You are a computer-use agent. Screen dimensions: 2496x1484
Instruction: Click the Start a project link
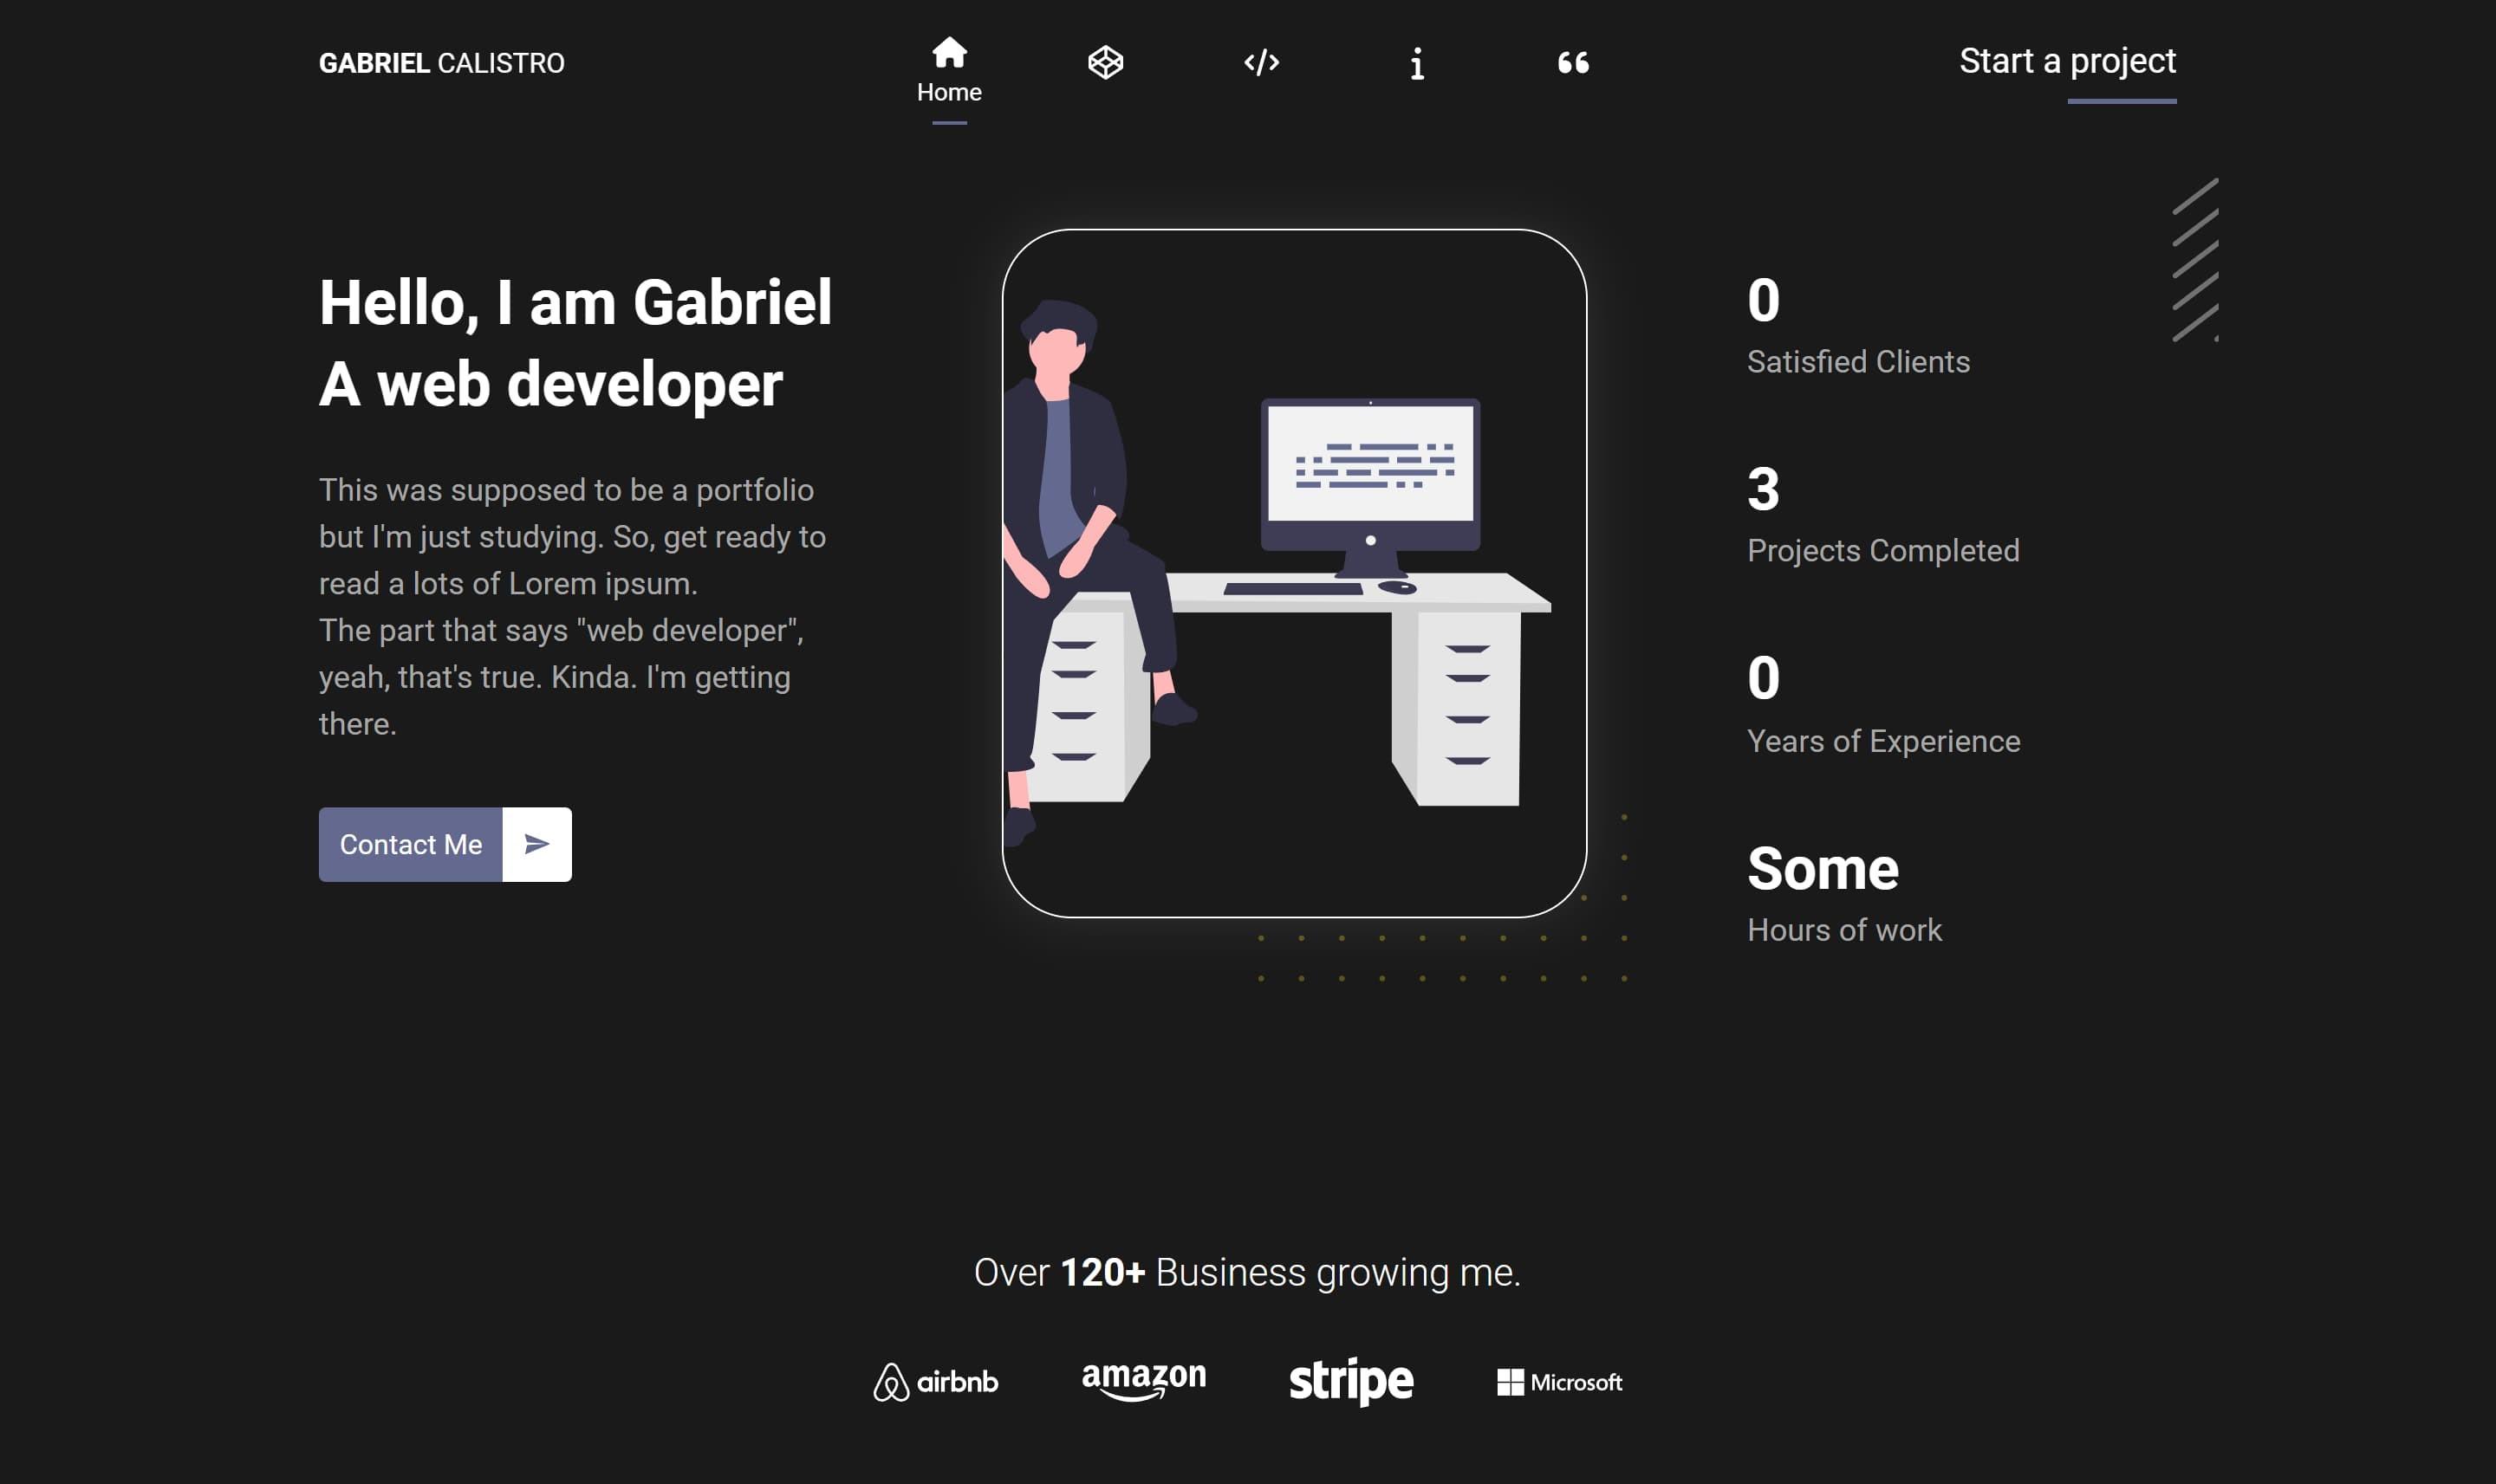(2067, 60)
